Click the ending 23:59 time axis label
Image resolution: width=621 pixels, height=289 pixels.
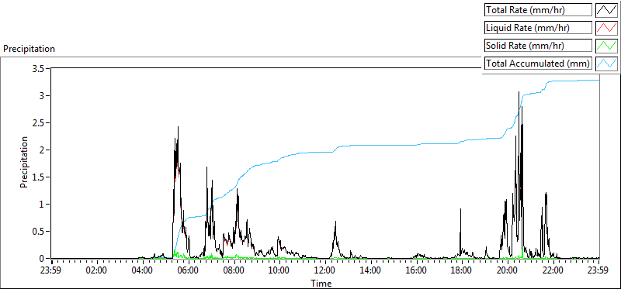click(598, 271)
